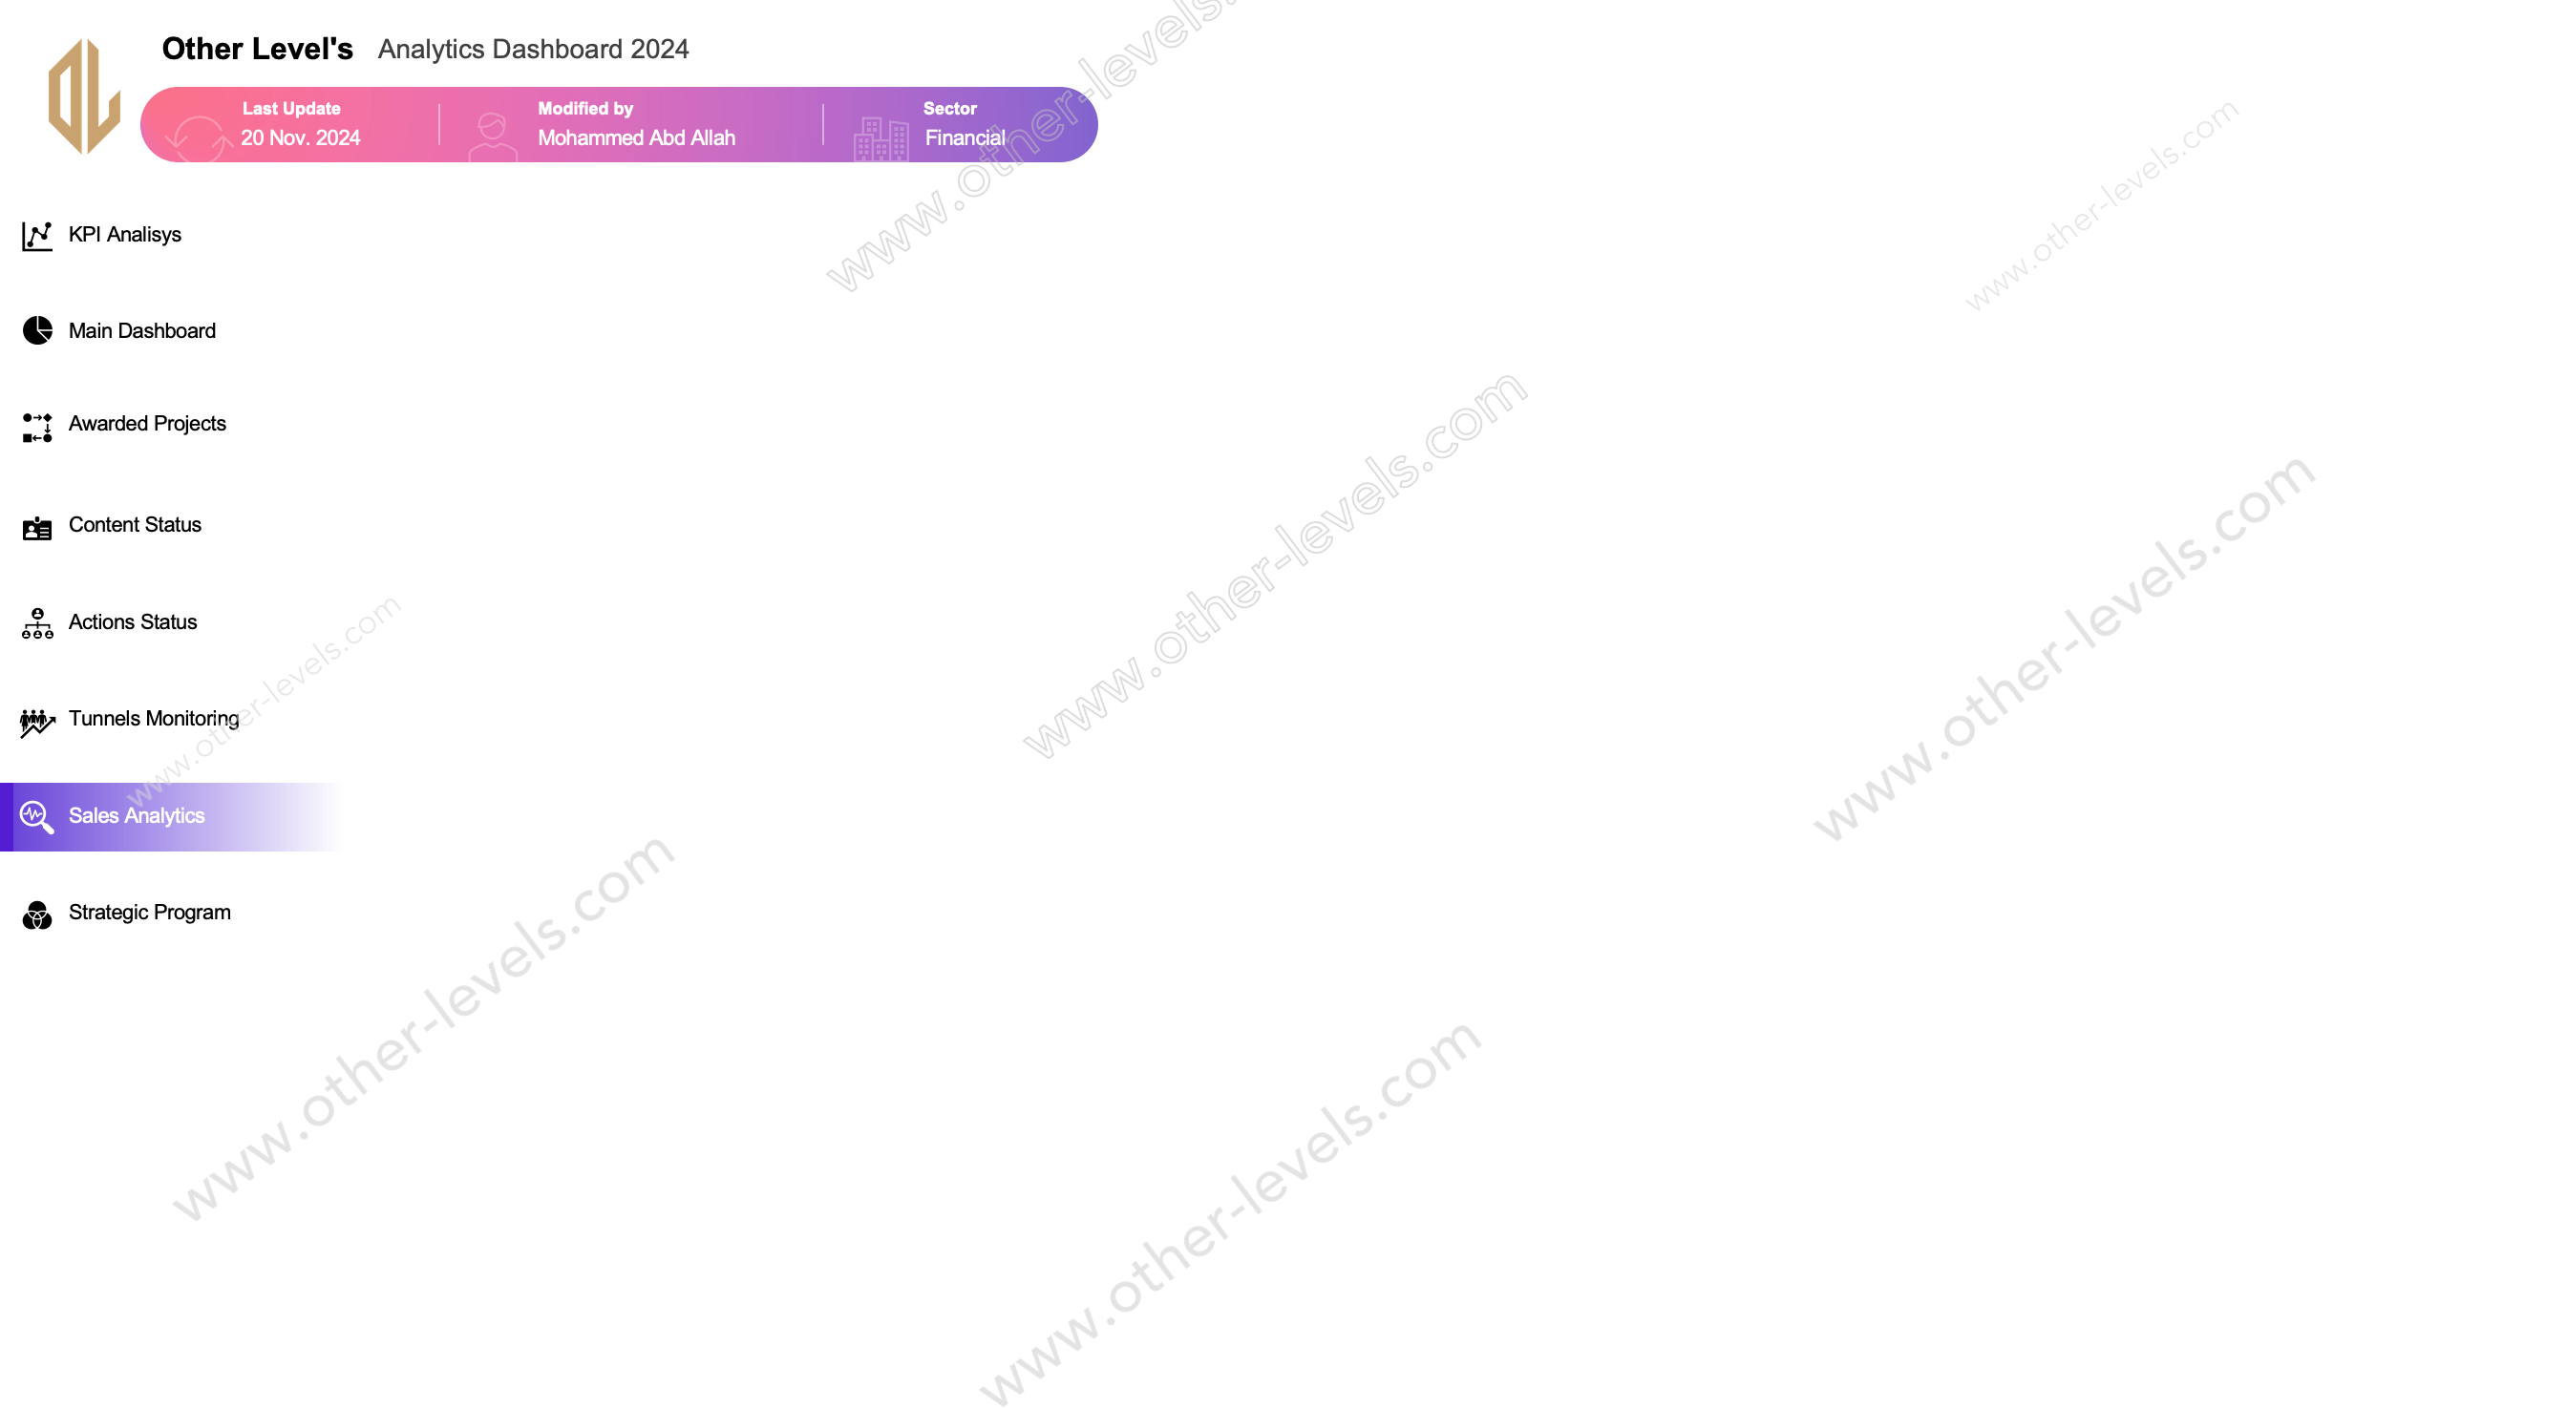Viewport: 2567px width, 1409px height.
Task: Toggle the Actions Status view
Action: 132,621
